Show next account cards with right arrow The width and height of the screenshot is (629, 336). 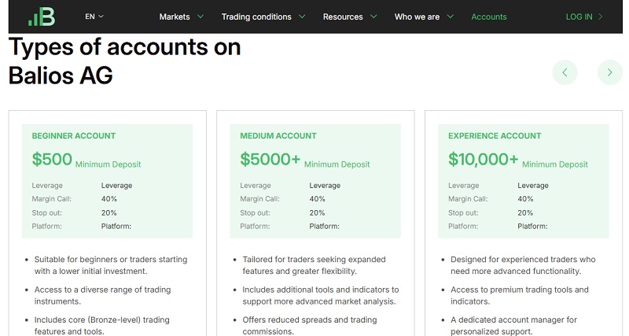(x=610, y=72)
